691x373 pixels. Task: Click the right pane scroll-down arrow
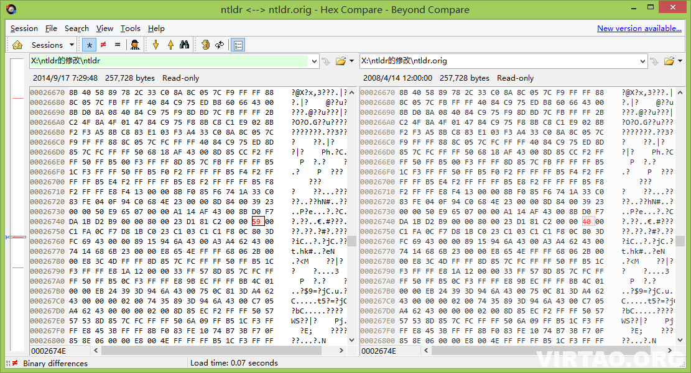(680, 340)
